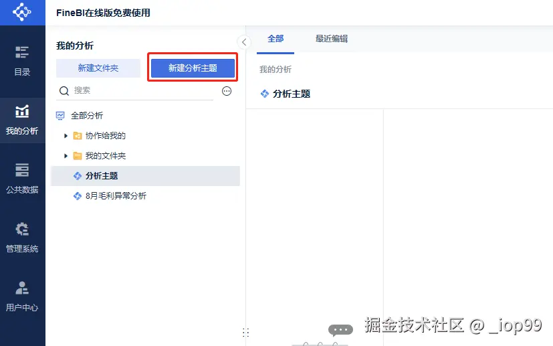
Task: Click the tree's 分析主题 diamond icon
Action: (78, 176)
